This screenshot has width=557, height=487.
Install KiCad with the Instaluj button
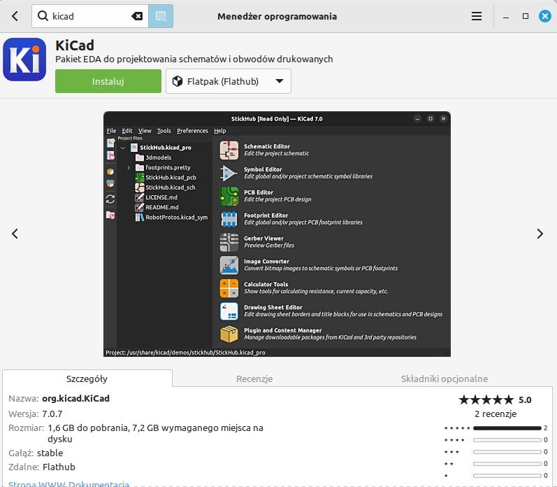(x=108, y=81)
